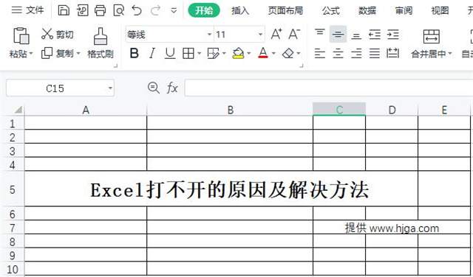473x277 pixels.
Task: Click 复制 copy button
Action: (58, 54)
